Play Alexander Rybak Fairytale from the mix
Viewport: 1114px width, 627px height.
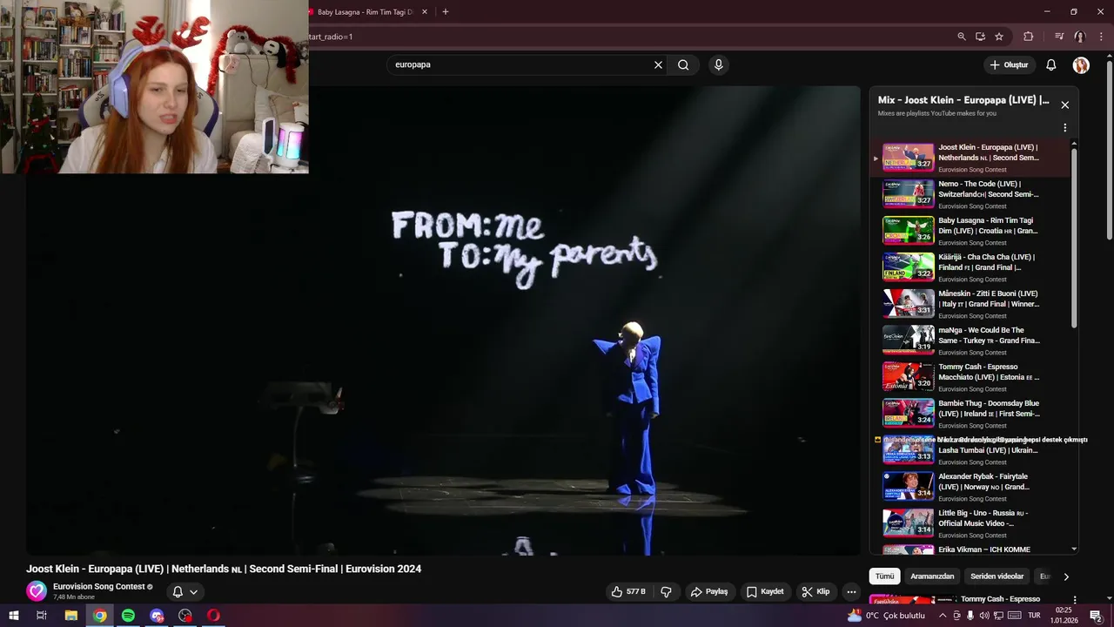970,487
